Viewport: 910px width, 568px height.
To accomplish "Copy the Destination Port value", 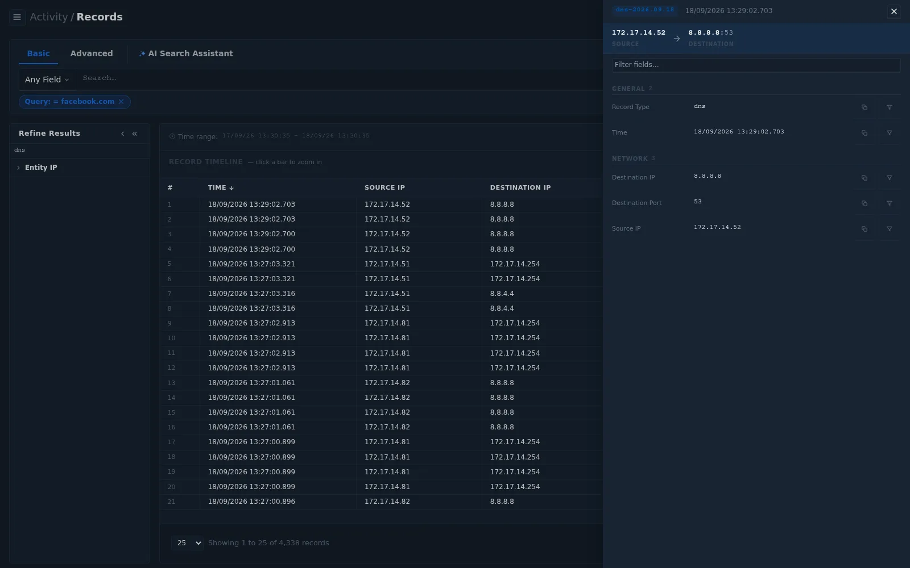I will pyautogui.click(x=864, y=203).
